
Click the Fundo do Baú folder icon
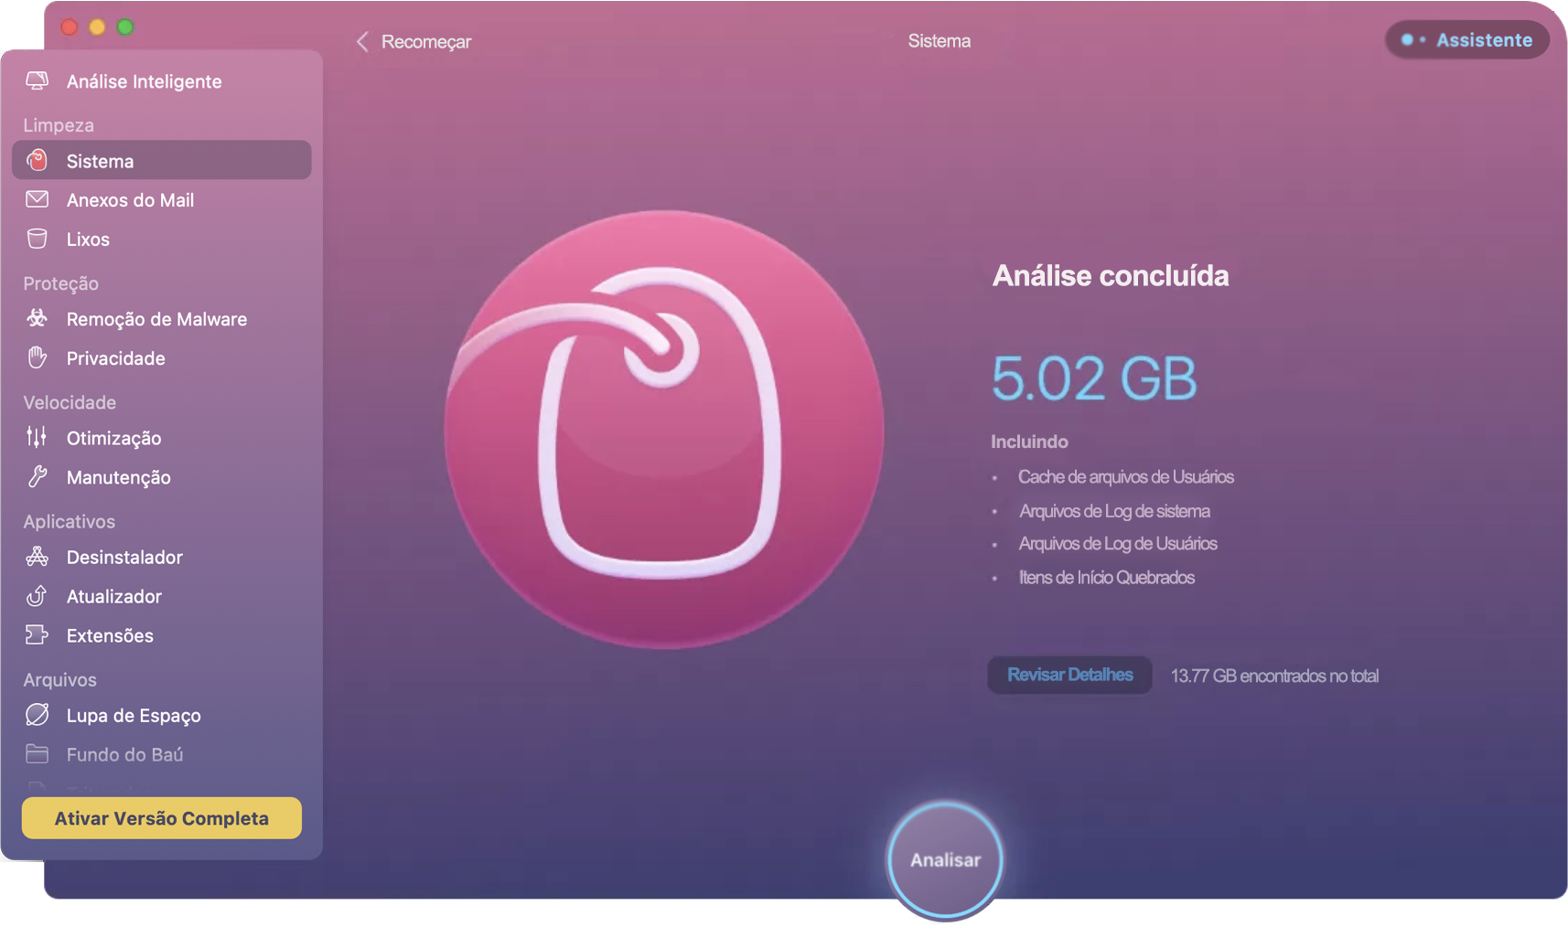[x=38, y=753]
